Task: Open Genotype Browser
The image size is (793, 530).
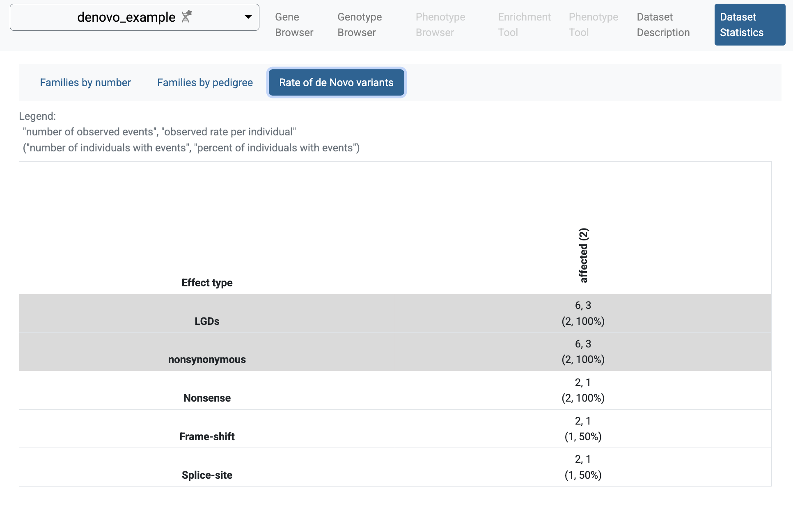Action: (x=359, y=25)
